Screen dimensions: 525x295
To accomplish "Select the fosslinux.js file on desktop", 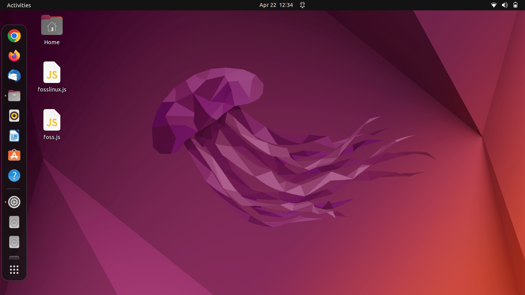I will pos(52,77).
